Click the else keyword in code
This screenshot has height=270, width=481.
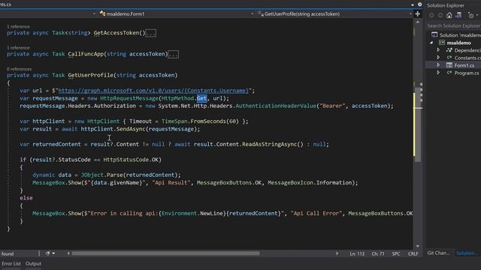point(26,198)
